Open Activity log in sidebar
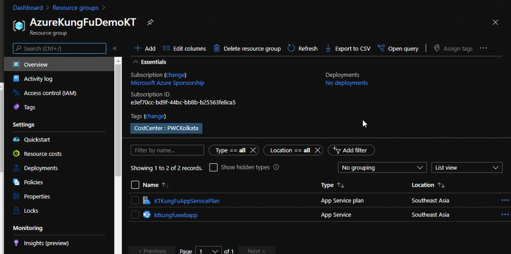The image size is (511, 254). [38, 79]
